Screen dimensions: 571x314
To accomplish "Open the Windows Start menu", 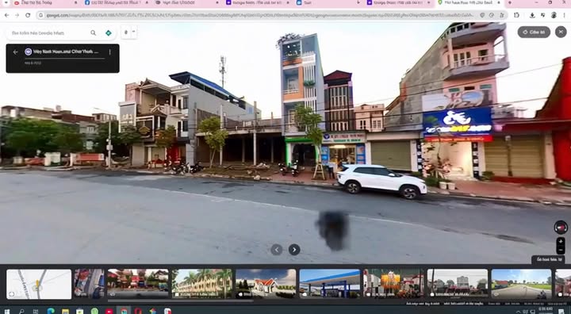I will [x=6, y=311].
